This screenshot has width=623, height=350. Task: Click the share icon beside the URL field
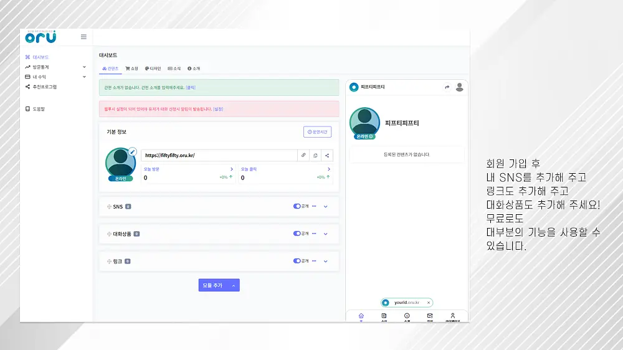point(327,155)
